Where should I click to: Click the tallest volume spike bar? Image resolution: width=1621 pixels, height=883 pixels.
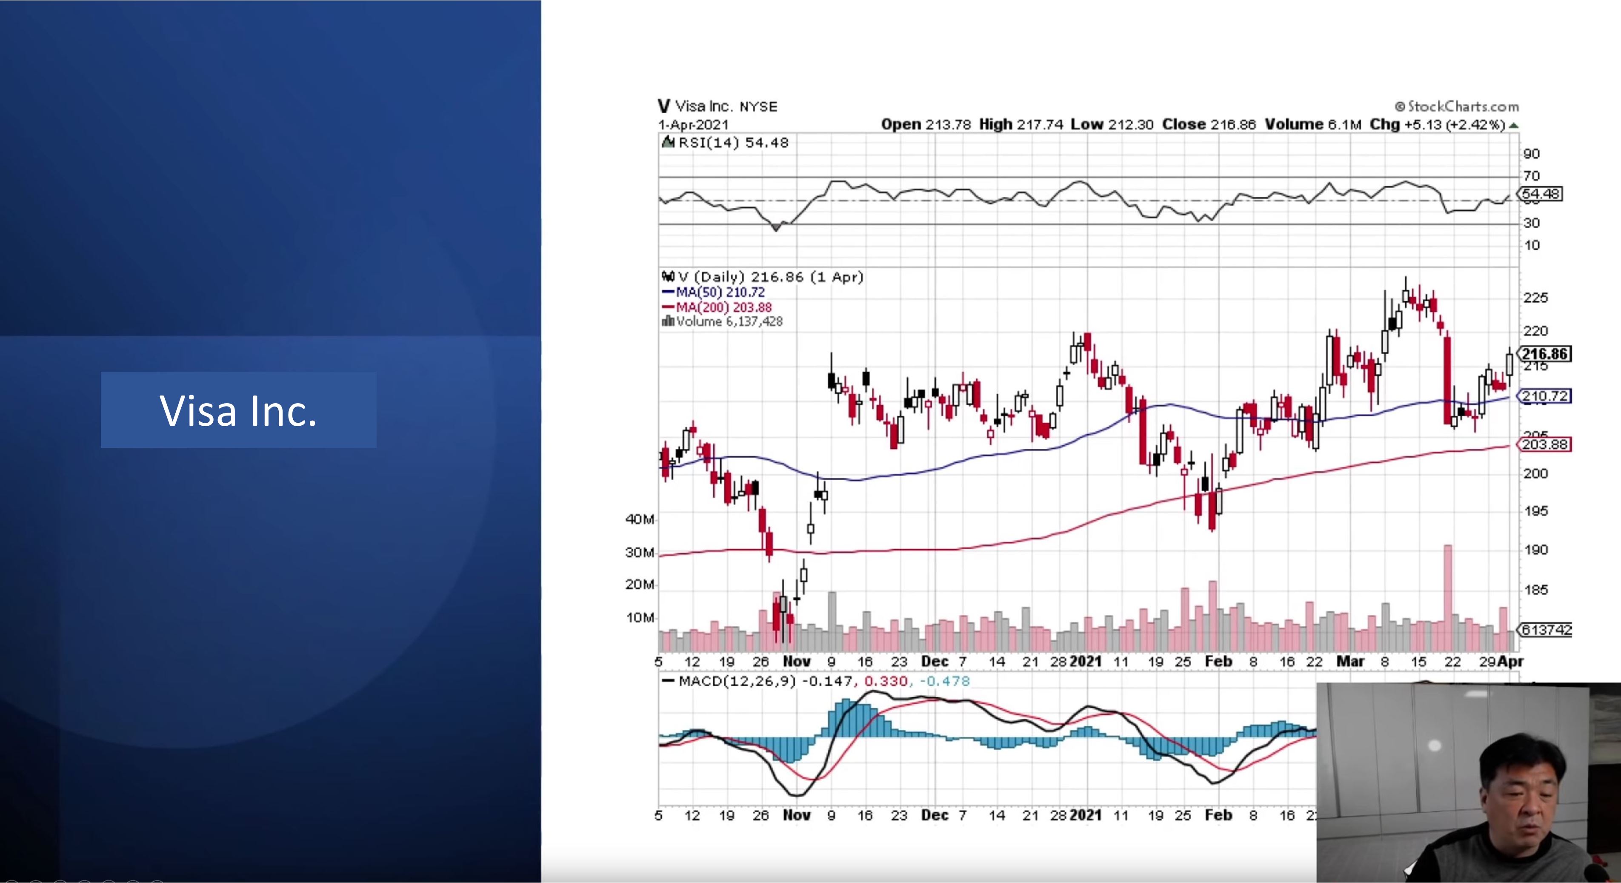pyautogui.click(x=1447, y=598)
